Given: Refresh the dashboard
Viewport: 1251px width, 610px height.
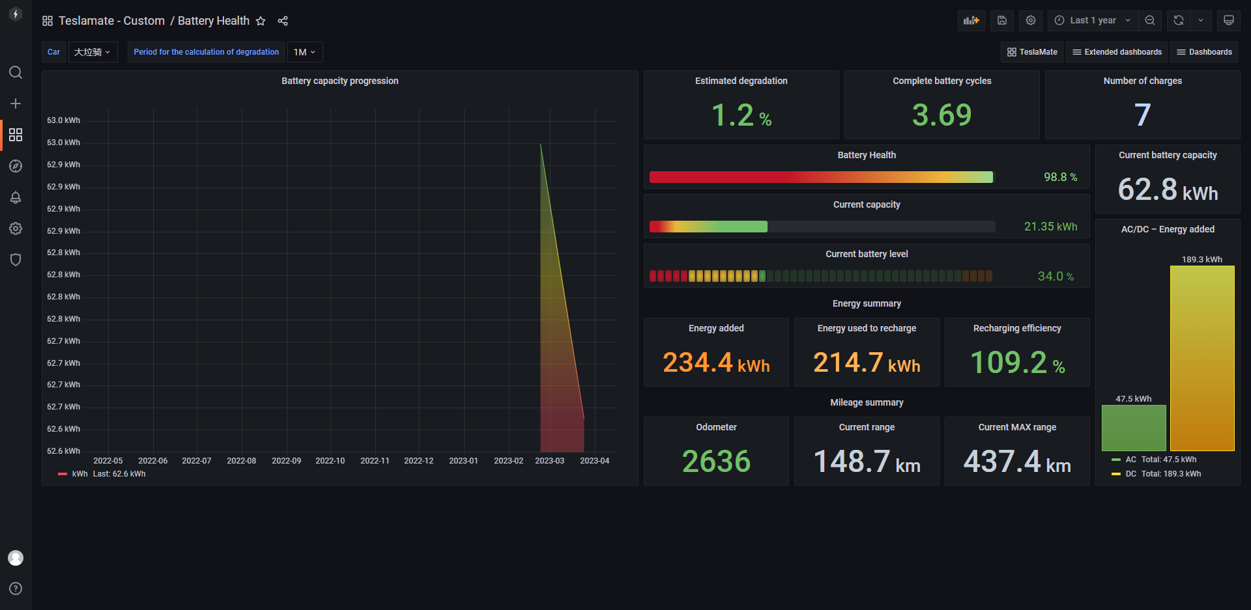Looking at the screenshot, I should pyautogui.click(x=1179, y=21).
